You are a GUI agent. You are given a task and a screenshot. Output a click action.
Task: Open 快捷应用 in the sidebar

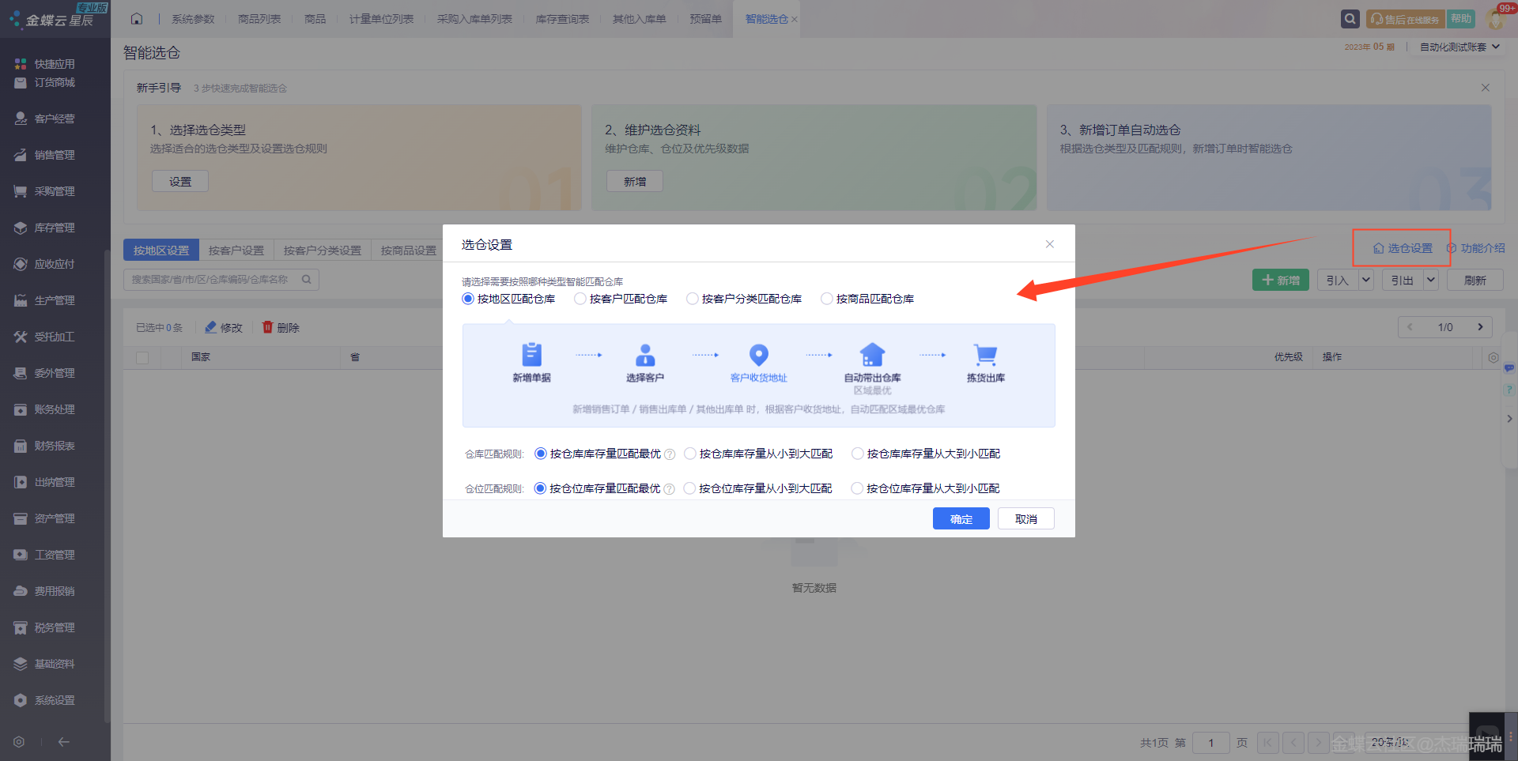45,64
